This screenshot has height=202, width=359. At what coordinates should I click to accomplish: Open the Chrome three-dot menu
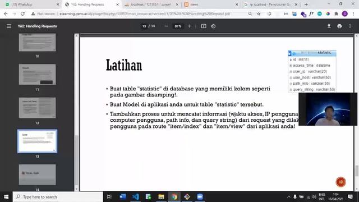[353, 13]
